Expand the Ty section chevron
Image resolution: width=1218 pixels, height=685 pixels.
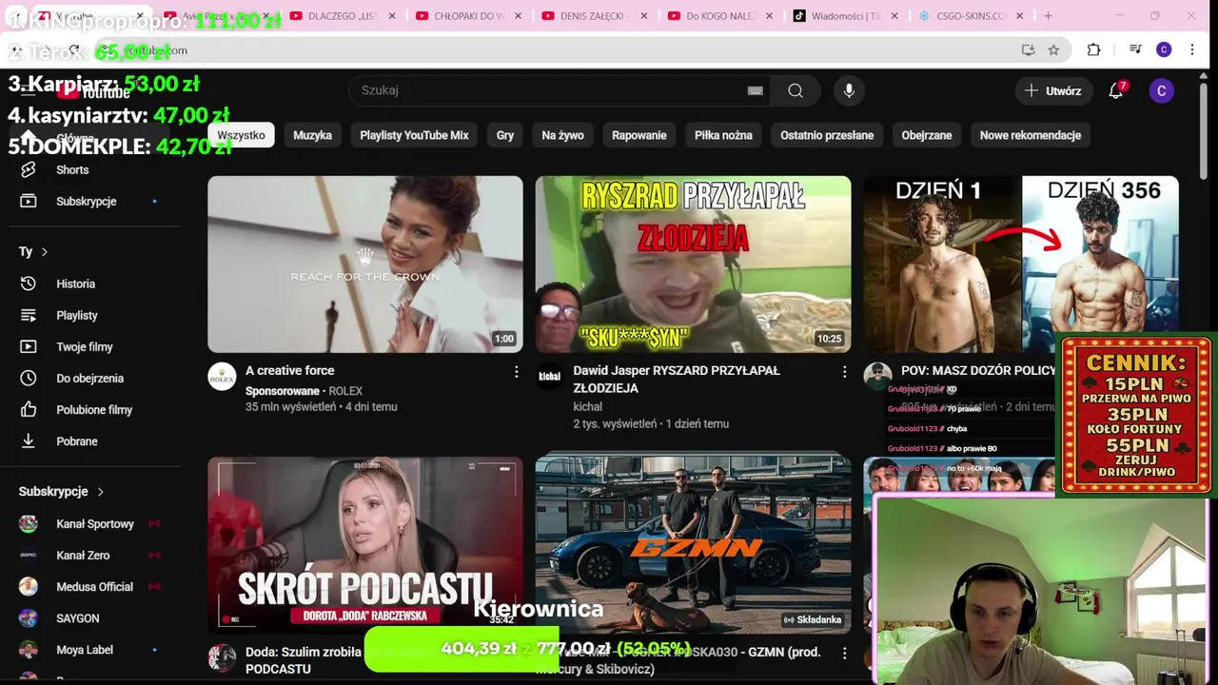44,251
